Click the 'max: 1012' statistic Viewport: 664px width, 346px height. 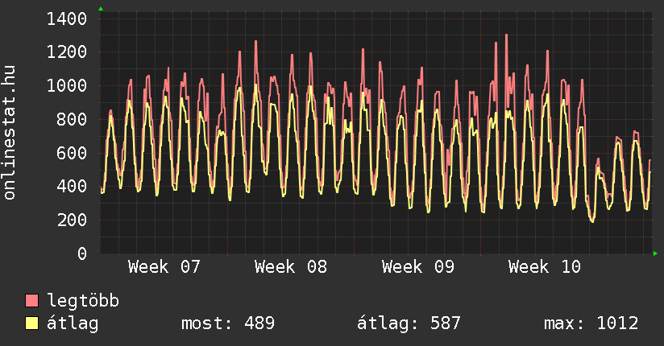click(x=591, y=323)
